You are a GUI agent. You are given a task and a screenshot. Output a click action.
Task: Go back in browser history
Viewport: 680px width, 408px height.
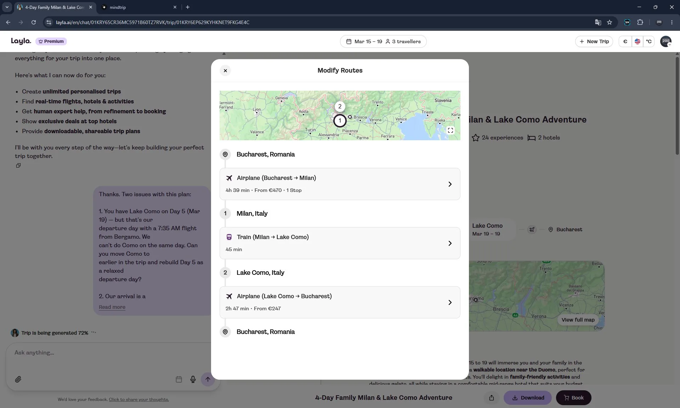[x=8, y=22]
